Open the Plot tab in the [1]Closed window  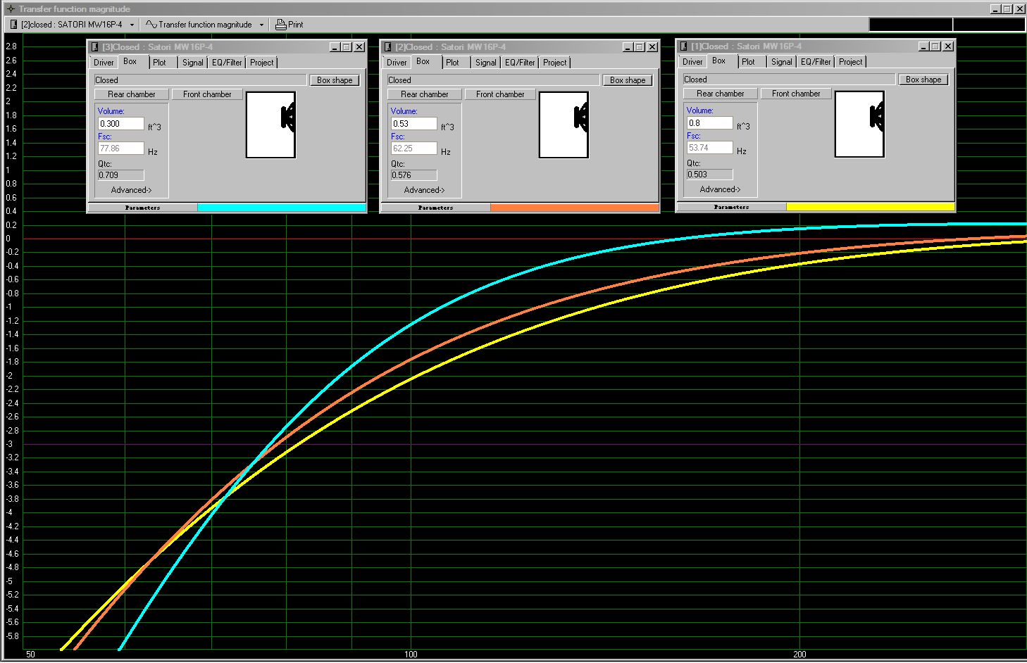(x=749, y=62)
